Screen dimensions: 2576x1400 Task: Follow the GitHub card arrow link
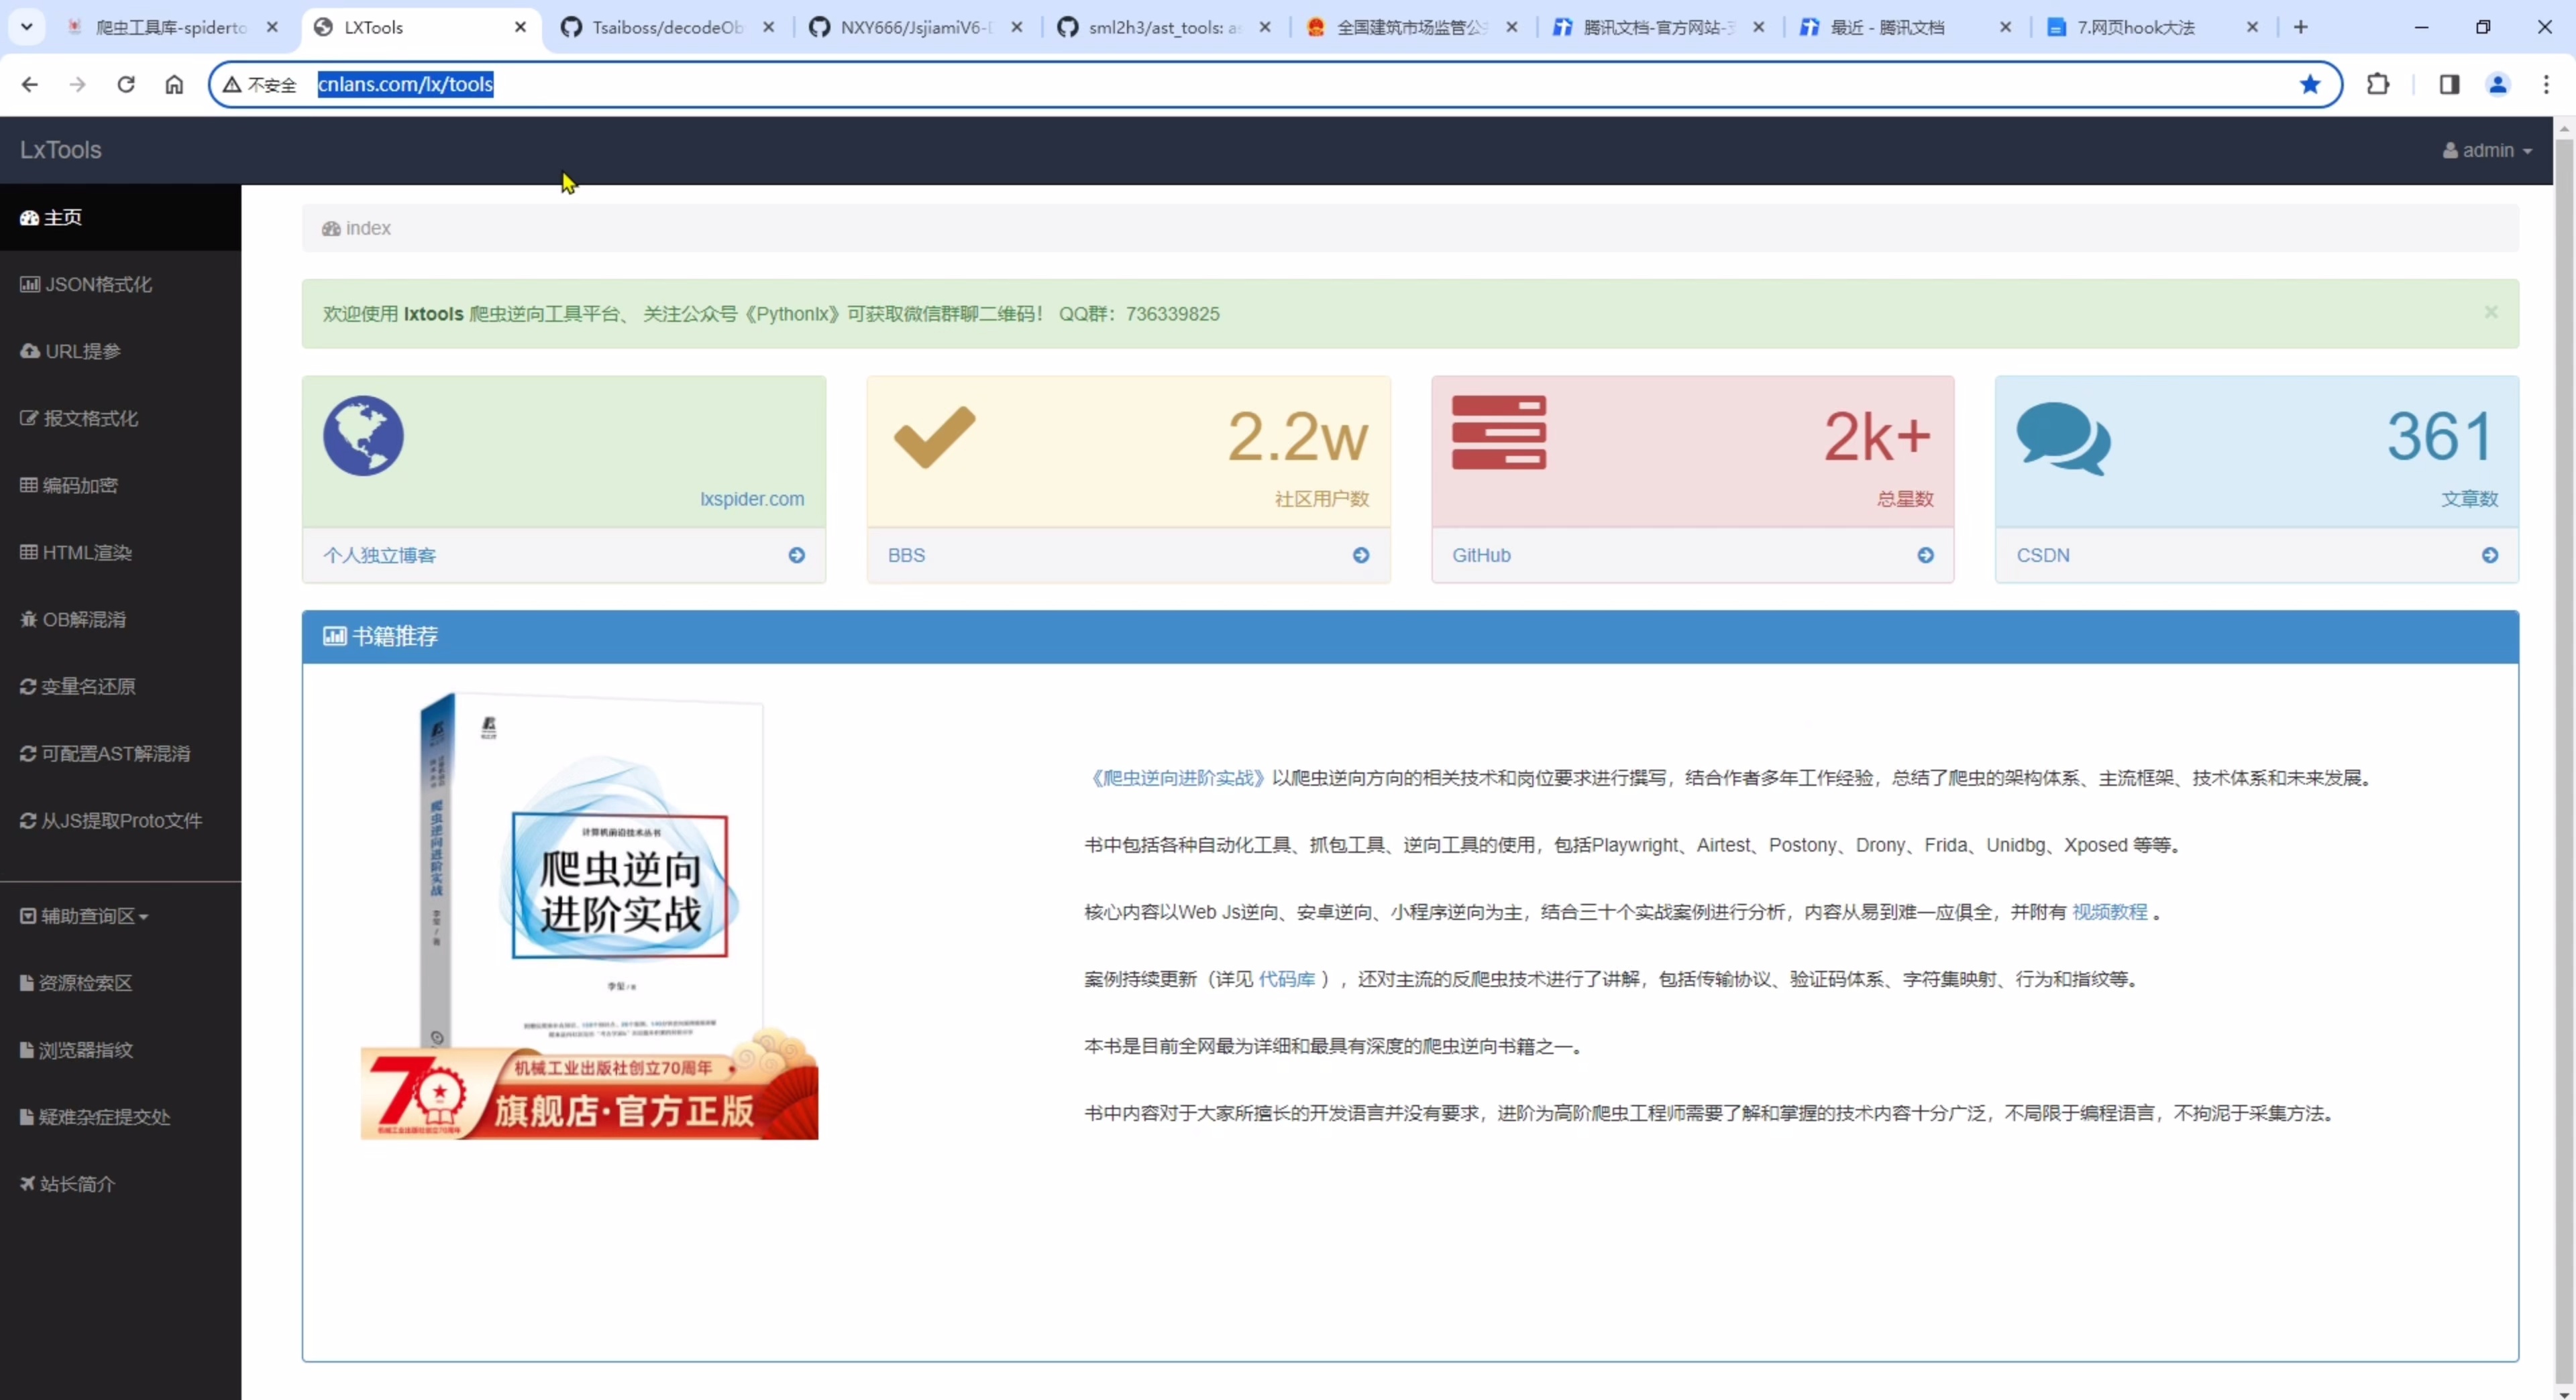[1925, 556]
